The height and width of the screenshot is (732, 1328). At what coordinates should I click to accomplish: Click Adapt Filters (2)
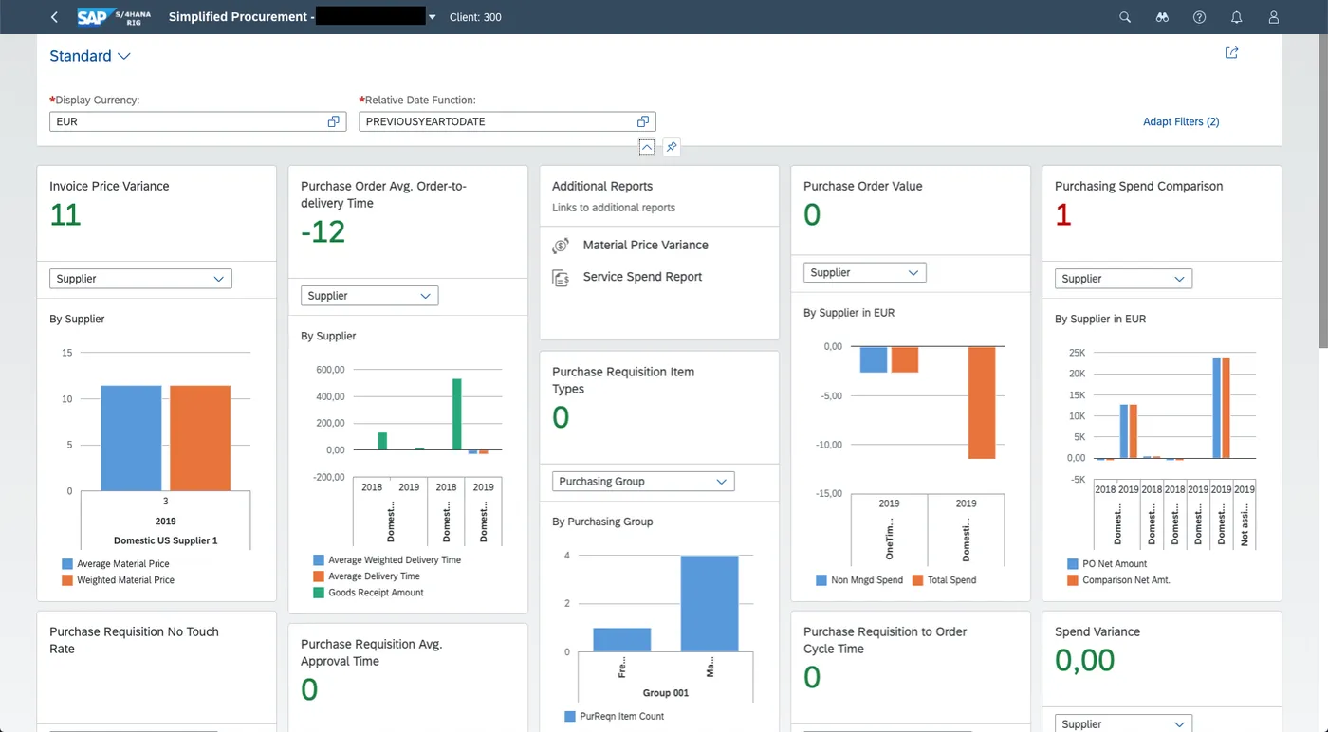(x=1181, y=121)
